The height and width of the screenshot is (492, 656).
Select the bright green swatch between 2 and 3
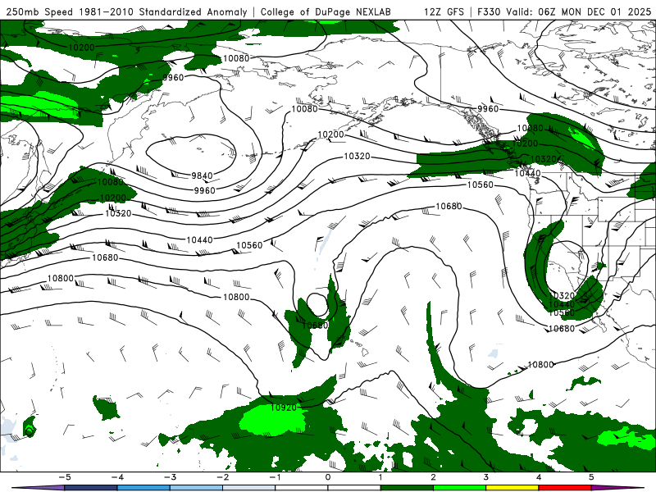460,488
